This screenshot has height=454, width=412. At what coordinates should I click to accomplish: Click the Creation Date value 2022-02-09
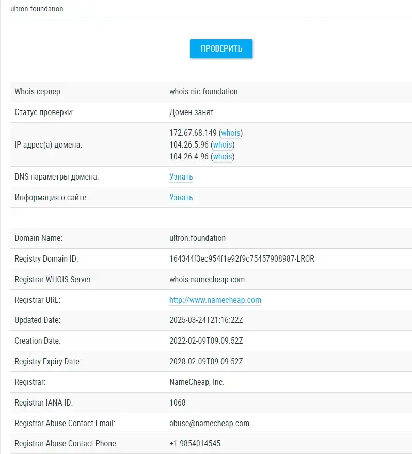coord(206,341)
